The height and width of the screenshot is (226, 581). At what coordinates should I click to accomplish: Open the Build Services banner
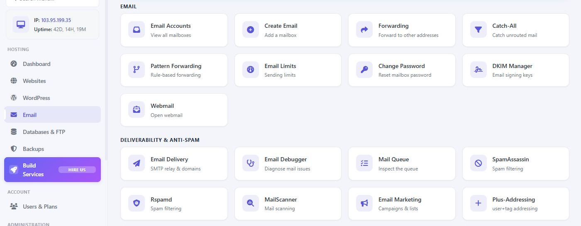coord(52,170)
